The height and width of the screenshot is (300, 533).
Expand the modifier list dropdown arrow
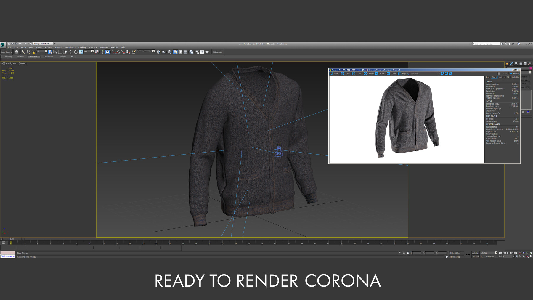pos(530,72)
